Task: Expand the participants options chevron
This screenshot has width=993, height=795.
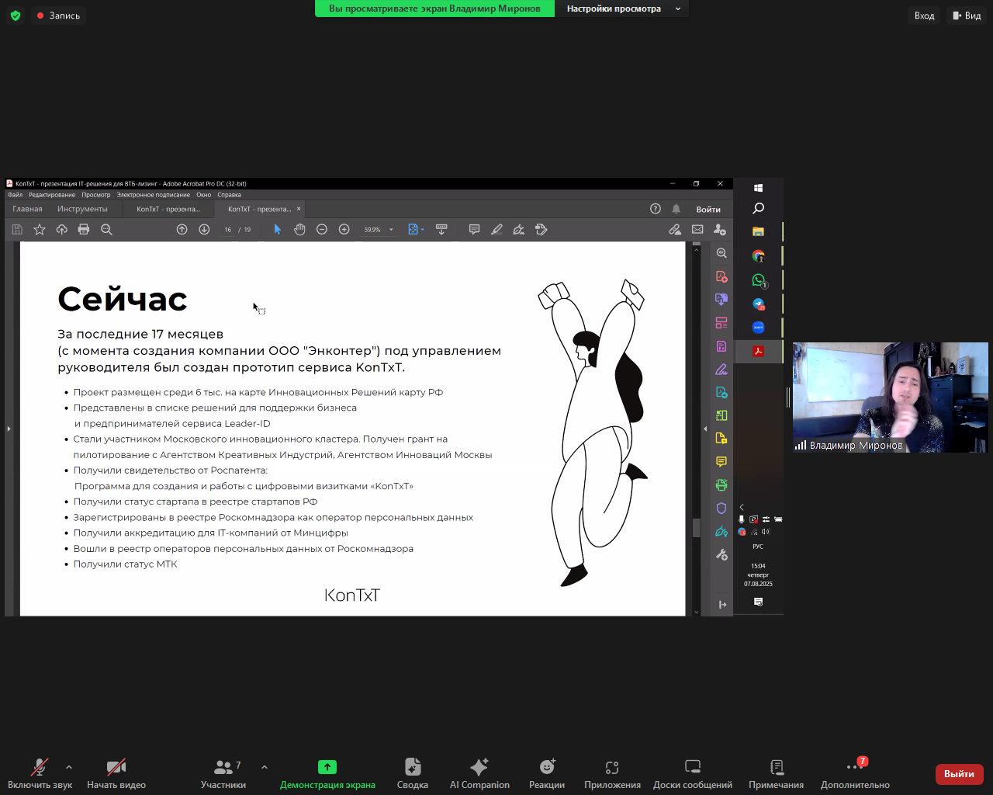Action: (x=265, y=767)
